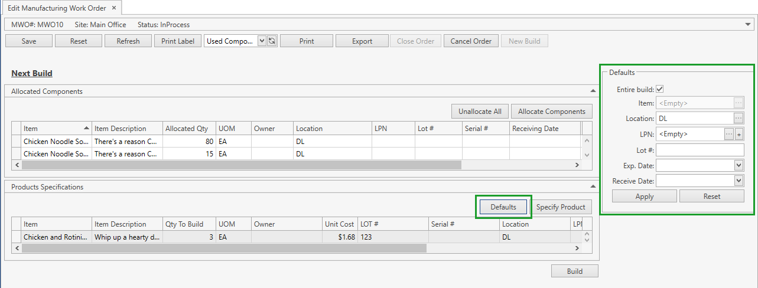Switch to Edit Manufacturing Work Order tab
The image size is (758, 288).
[x=57, y=8]
